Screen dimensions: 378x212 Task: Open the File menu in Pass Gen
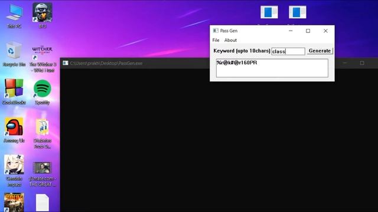216,40
